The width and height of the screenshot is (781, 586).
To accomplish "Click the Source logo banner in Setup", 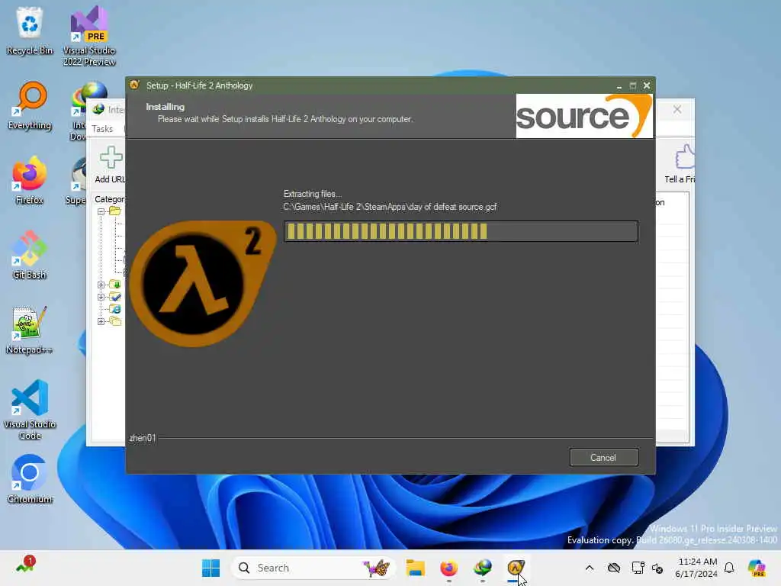I will point(583,116).
